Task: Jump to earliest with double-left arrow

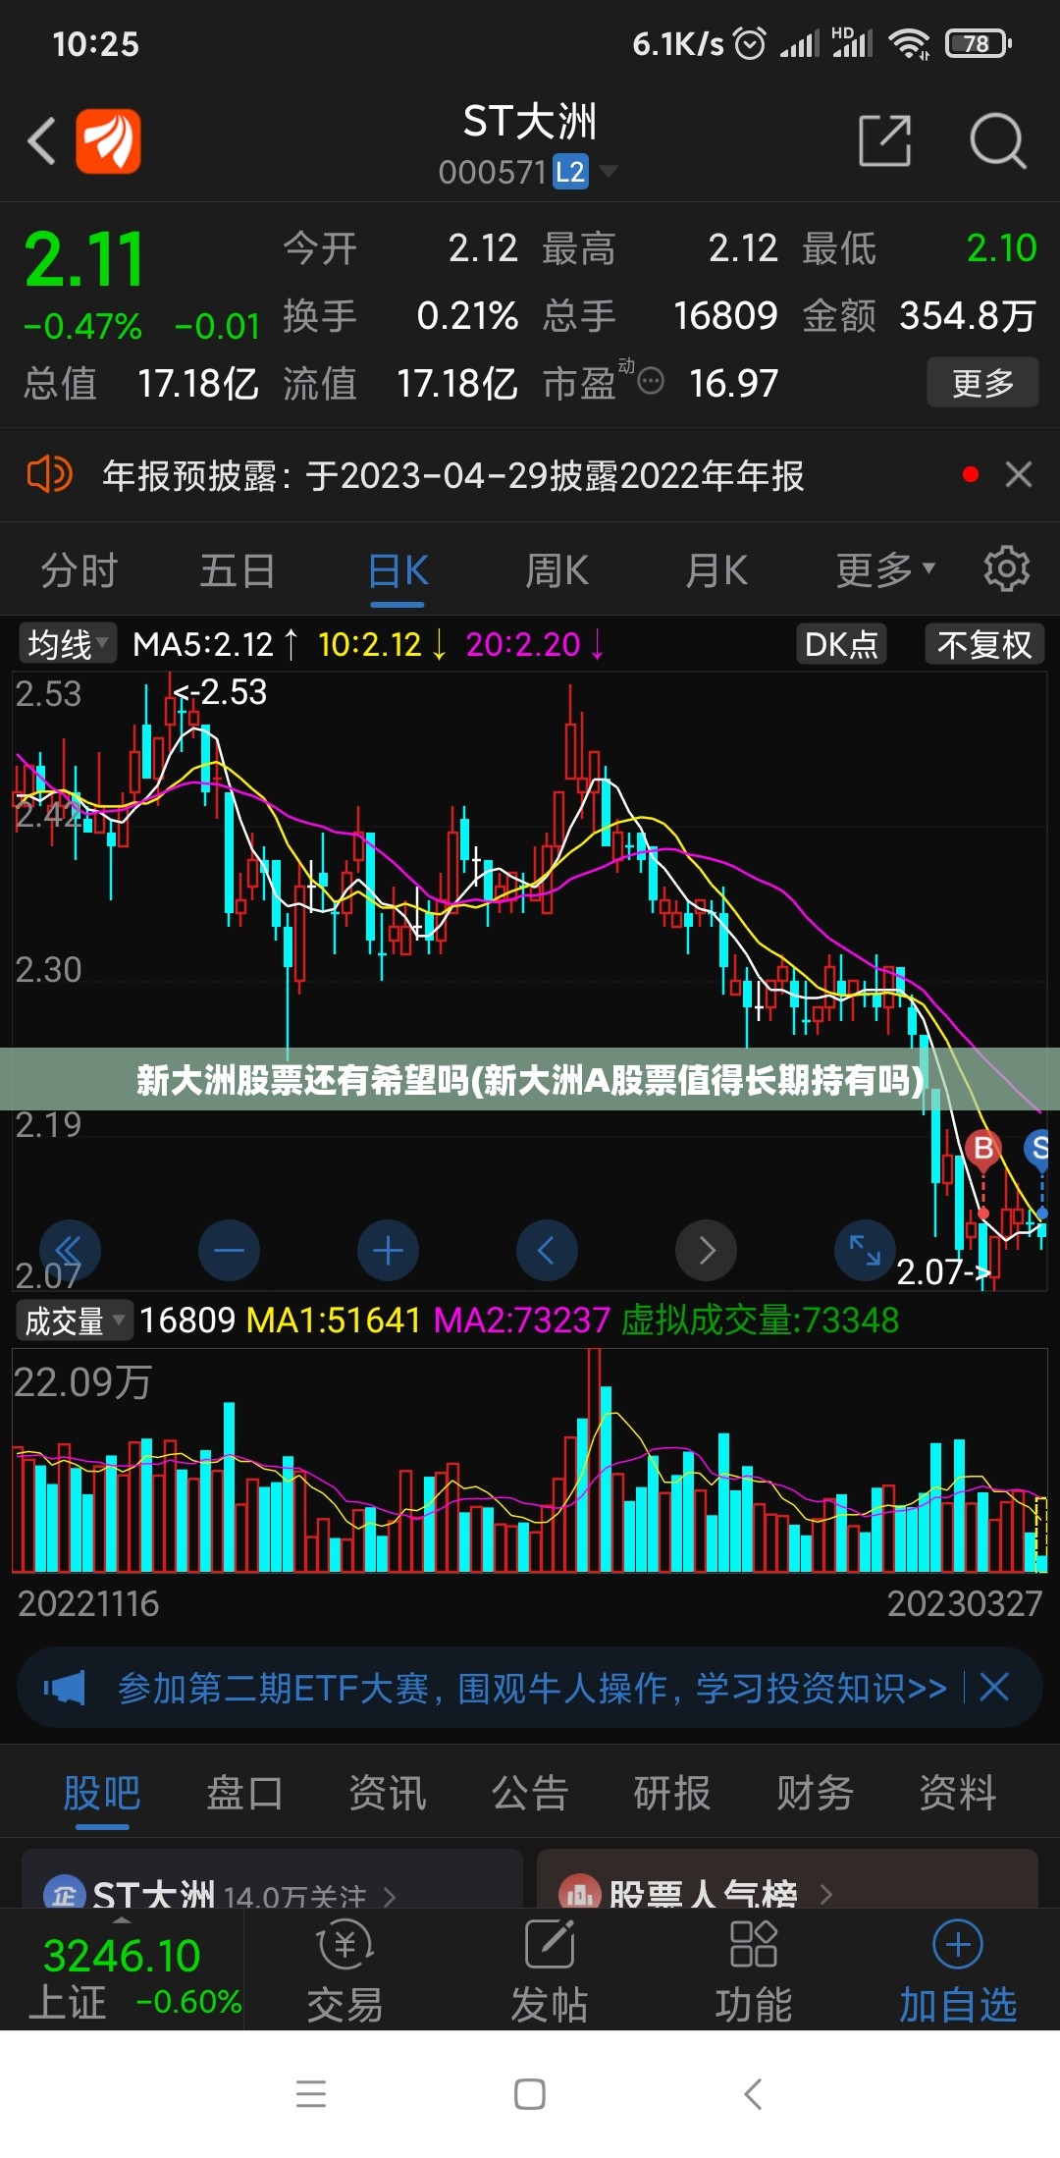Action: coord(70,1250)
